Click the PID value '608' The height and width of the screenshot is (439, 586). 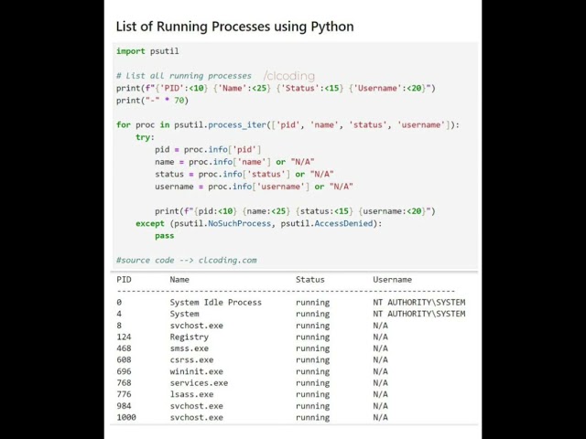[x=124, y=359]
